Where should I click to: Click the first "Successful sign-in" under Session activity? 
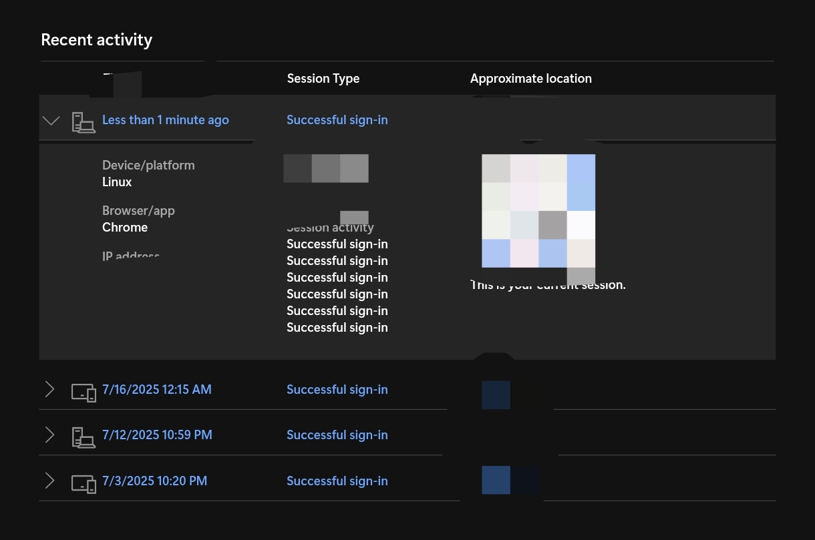(337, 244)
